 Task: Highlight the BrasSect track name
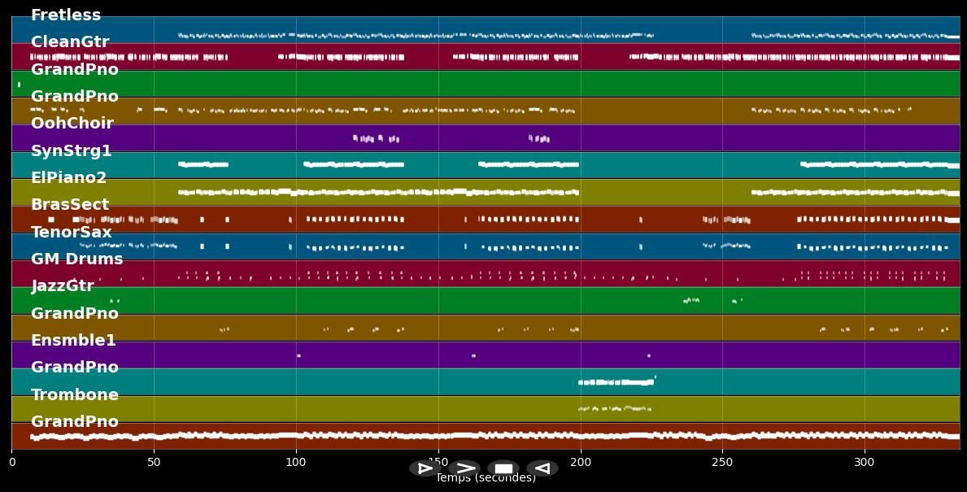(x=70, y=205)
